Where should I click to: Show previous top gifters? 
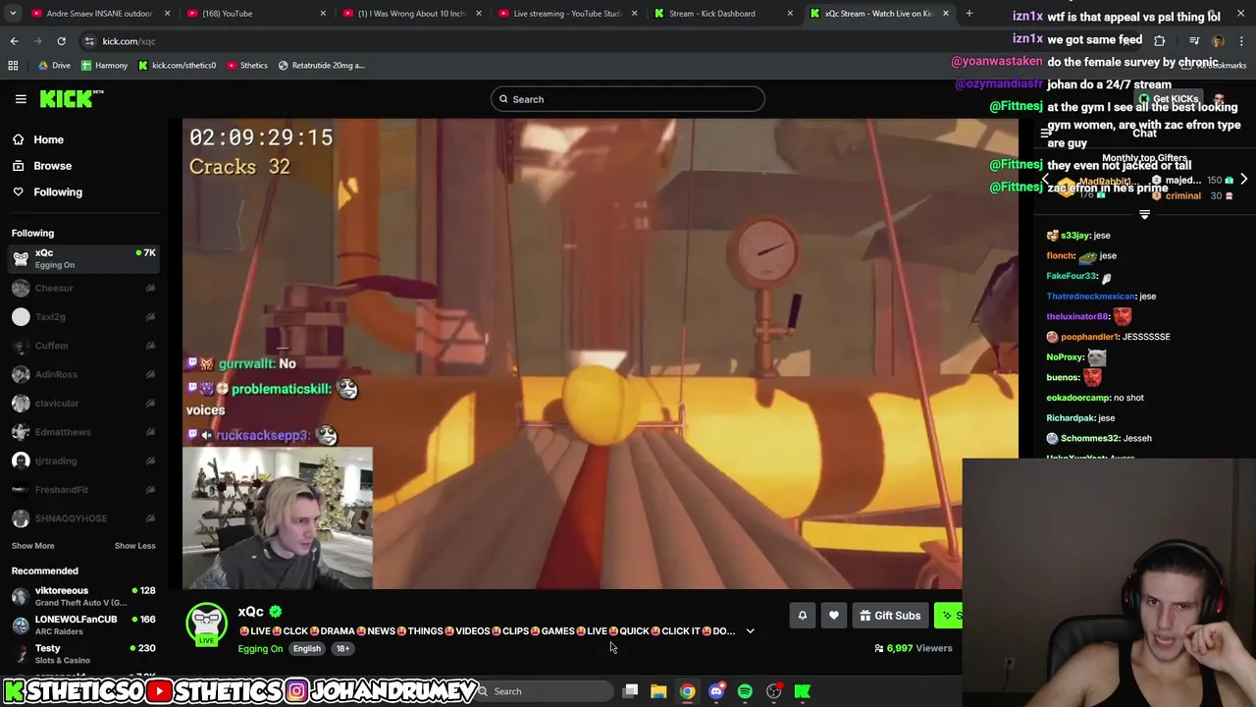point(1045,180)
